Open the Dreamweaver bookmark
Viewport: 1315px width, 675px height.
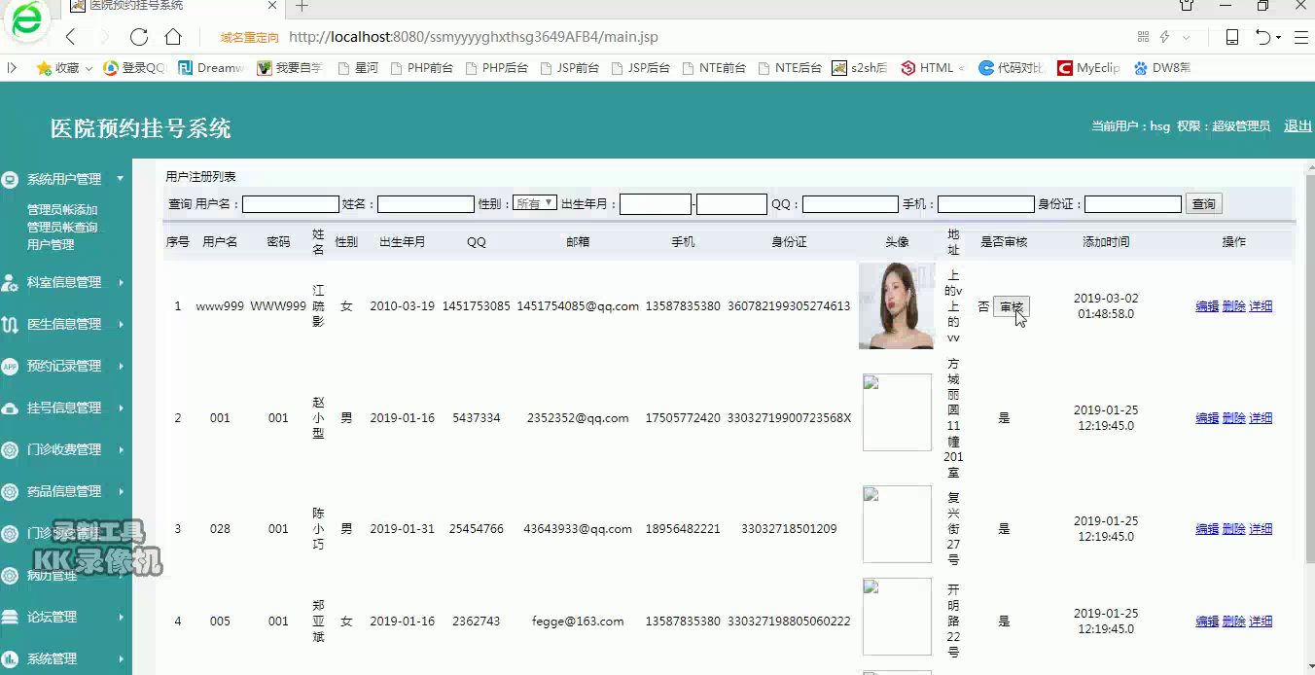(211, 68)
